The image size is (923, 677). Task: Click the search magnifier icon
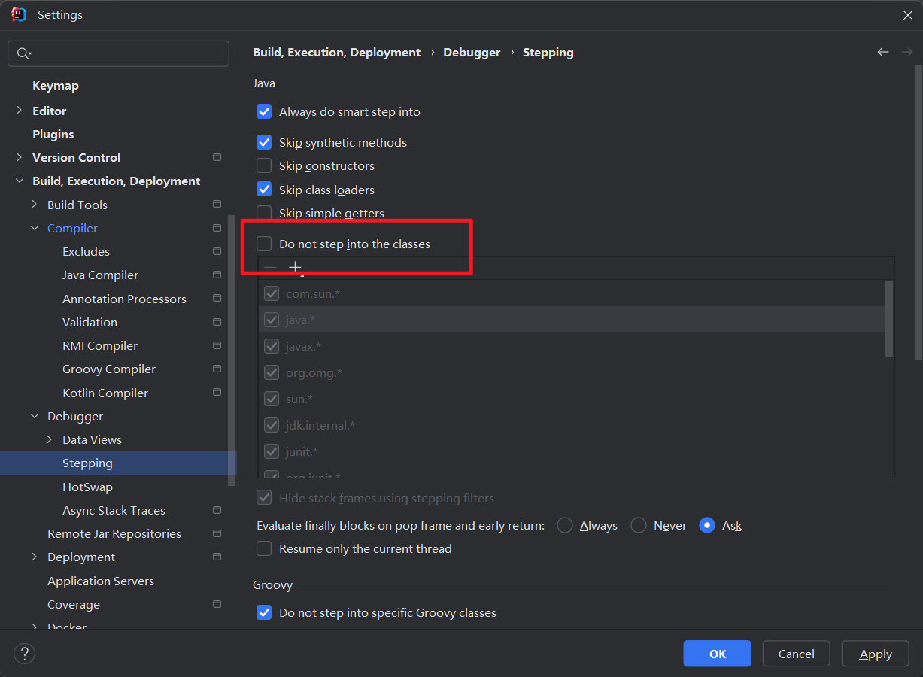coord(23,53)
